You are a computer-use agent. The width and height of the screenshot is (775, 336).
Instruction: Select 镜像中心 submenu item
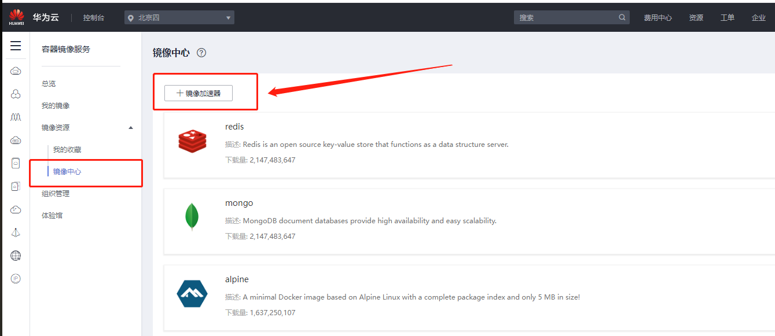coord(67,172)
